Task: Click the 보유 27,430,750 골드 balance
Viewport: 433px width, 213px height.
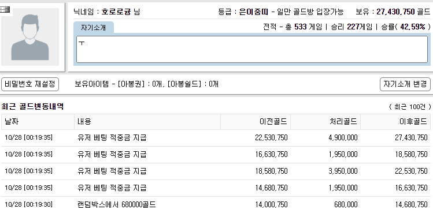Action: coord(393,12)
